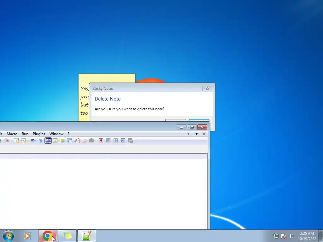Open the ? help menu
This screenshot has height=242, width=323.
pos(68,134)
